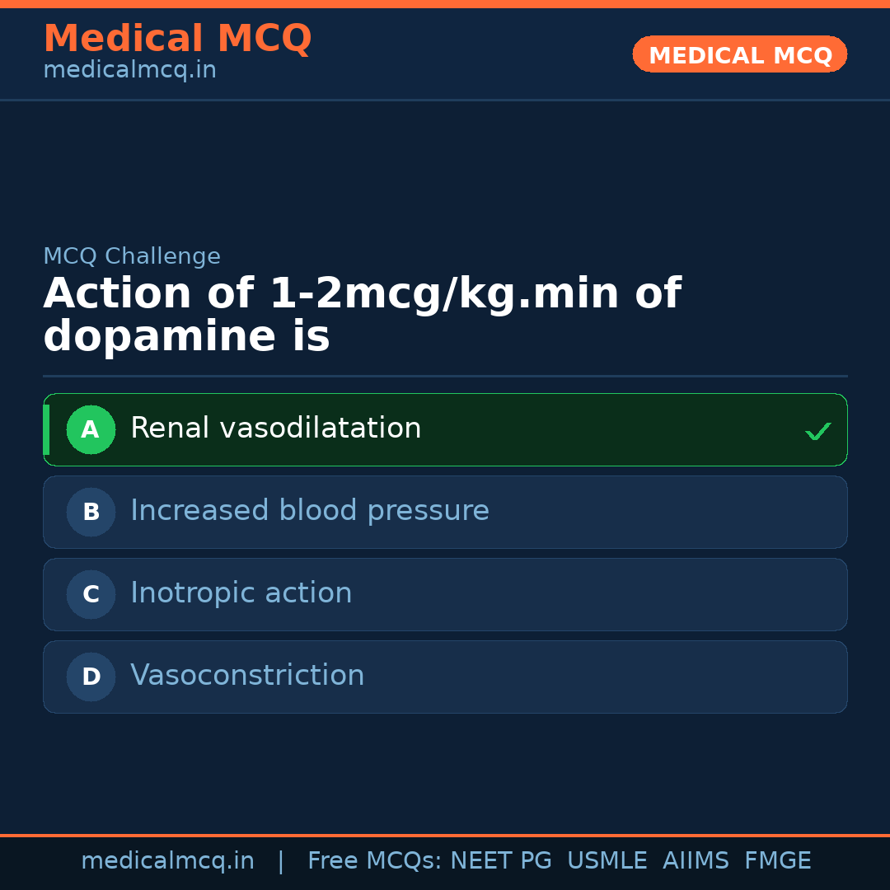Click the dopamine question heading text

362,316
